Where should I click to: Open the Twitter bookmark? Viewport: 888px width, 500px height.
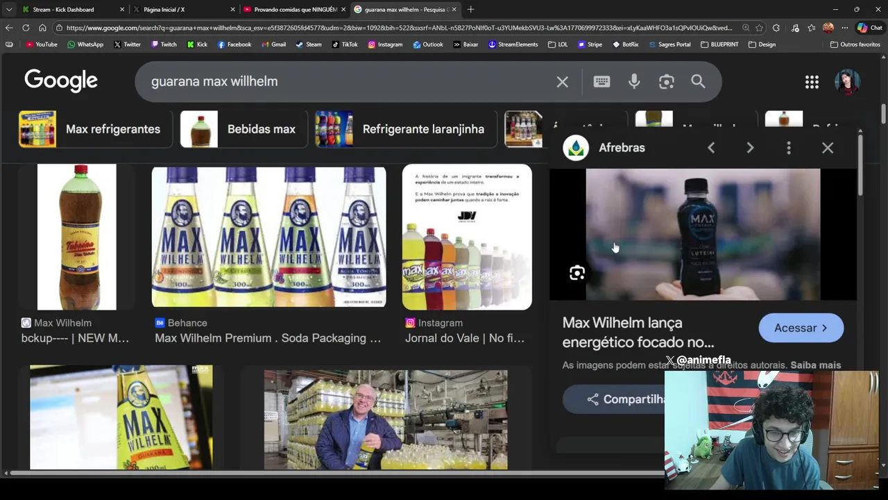pyautogui.click(x=127, y=44)
